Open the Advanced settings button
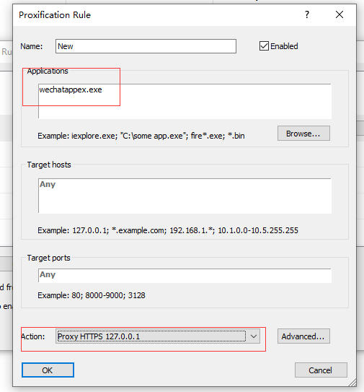Viewport: 364px width, 392px height. (x=303, y=336)
